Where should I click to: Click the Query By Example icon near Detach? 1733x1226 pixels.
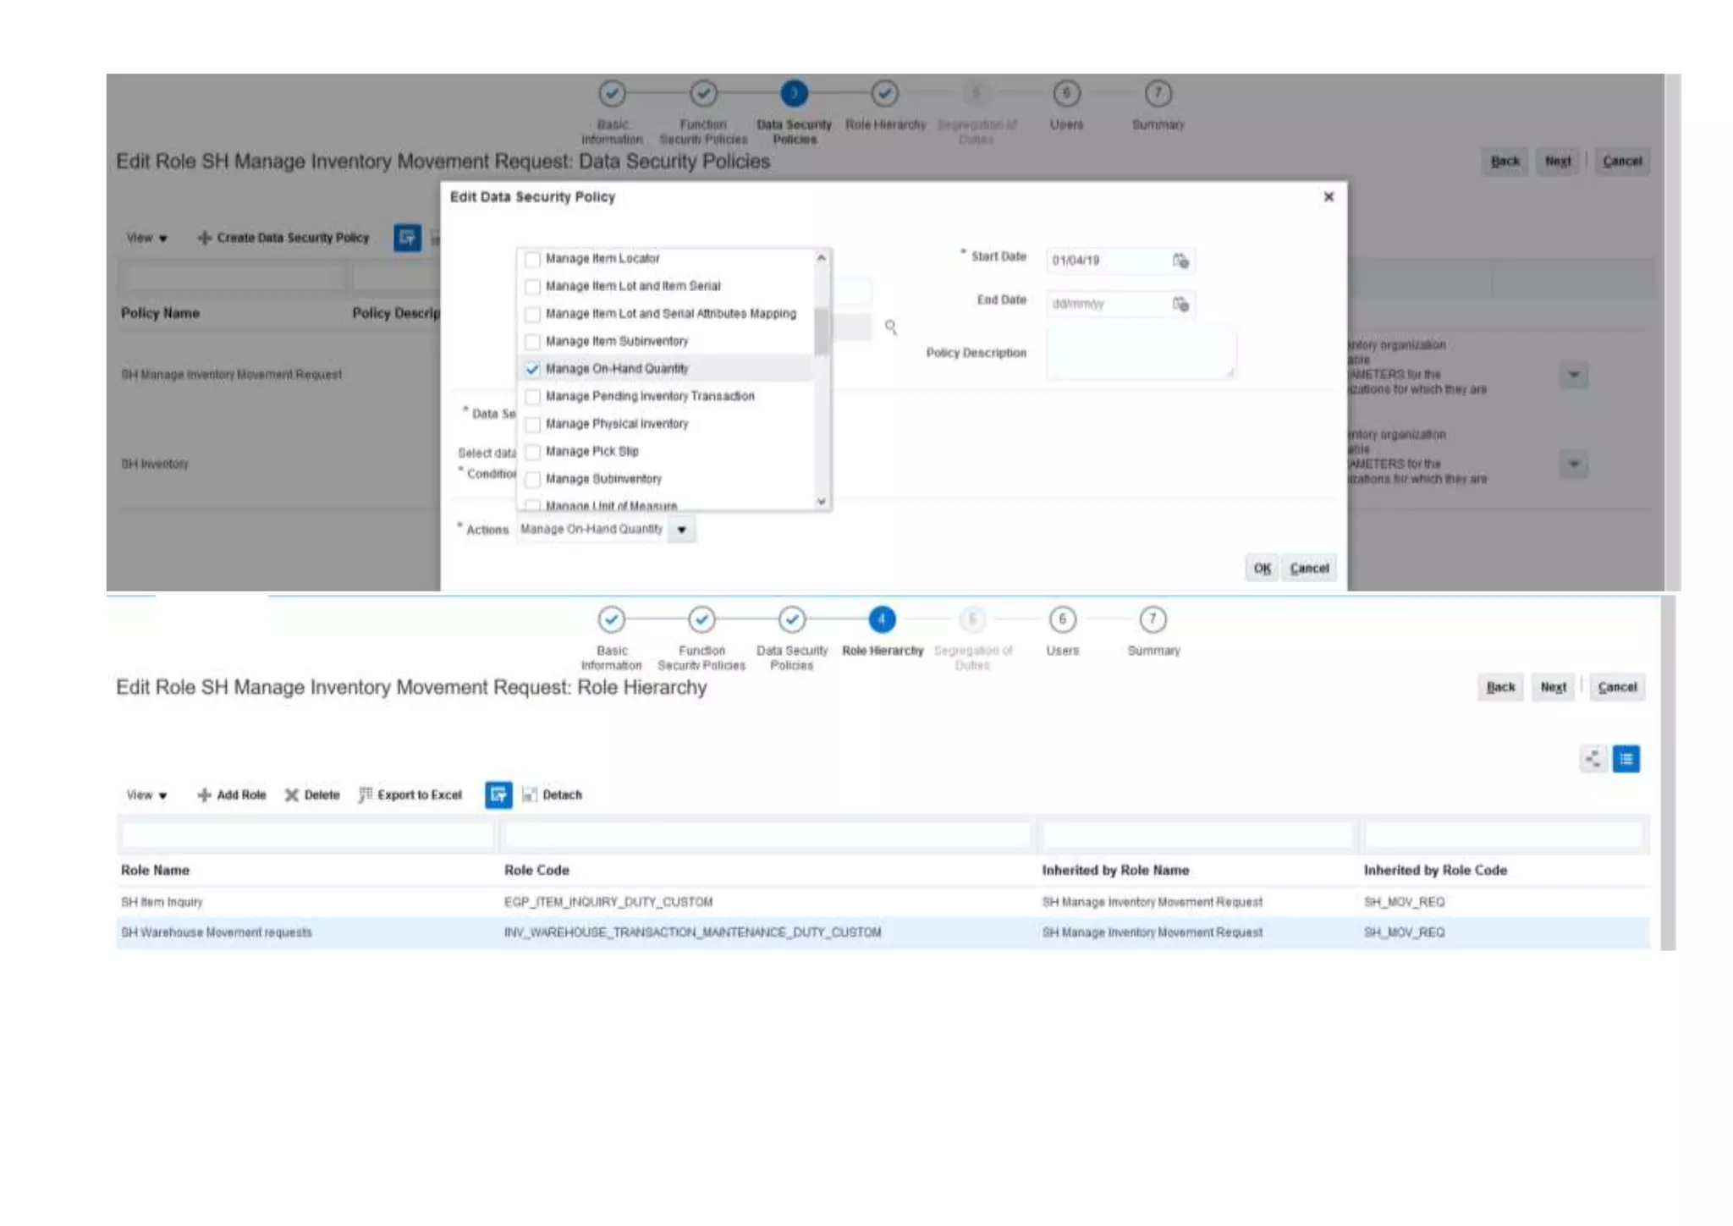pyautogui.click(x=498, y=794)
